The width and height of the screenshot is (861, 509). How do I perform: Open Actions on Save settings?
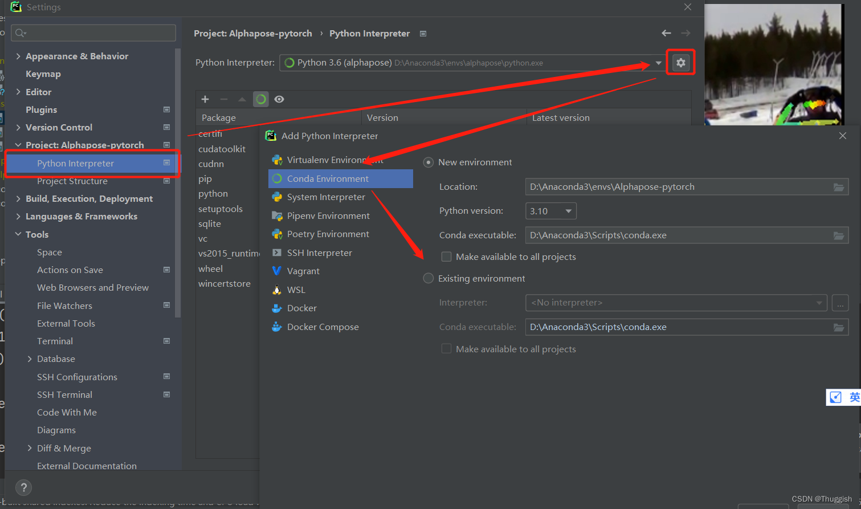pyautogui.click(x=70, y=270)
